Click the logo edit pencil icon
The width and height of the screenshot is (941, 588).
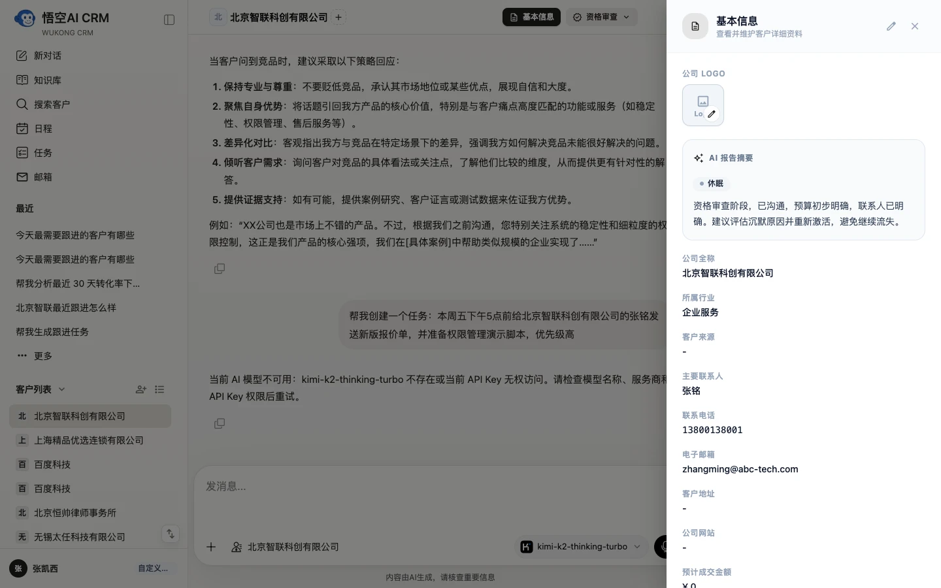(712, 114)
